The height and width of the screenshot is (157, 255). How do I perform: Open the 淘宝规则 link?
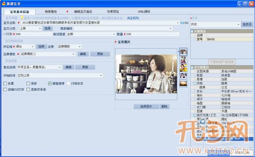pos(133,18)
